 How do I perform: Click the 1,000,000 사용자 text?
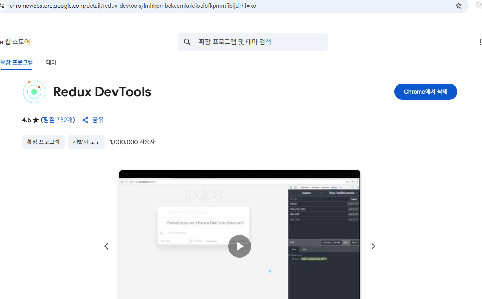[132, 142]
